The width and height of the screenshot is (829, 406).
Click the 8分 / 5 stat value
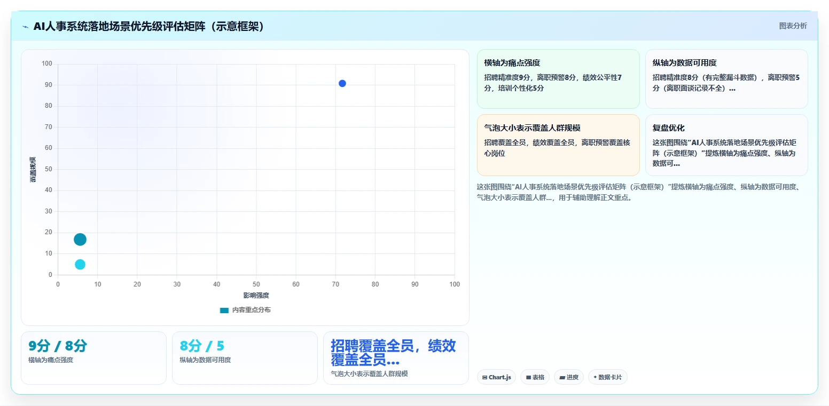point(202,346)
